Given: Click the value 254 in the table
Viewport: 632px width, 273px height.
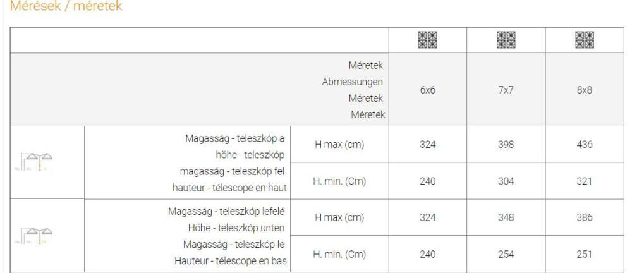Looking at the screenshot, I should tap(506, 255).
